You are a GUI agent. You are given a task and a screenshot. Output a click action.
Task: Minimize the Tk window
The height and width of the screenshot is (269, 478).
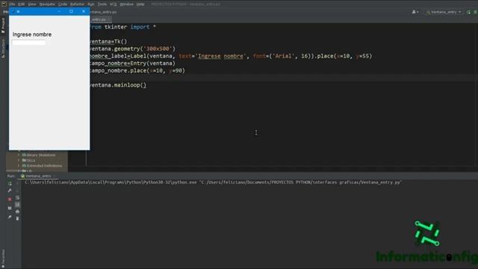click(59, 12)
